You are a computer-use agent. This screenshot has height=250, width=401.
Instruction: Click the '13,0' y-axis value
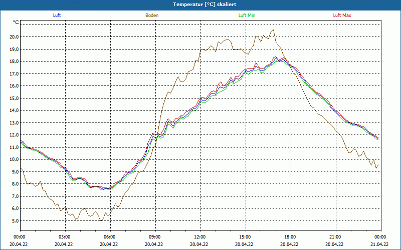(x=14, y=122)
